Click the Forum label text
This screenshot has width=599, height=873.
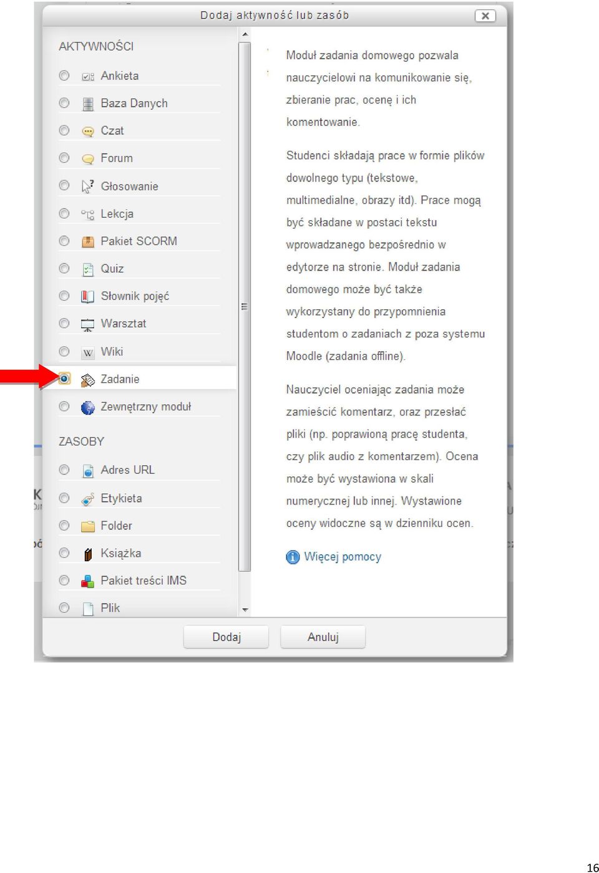(x=117, y=158)
